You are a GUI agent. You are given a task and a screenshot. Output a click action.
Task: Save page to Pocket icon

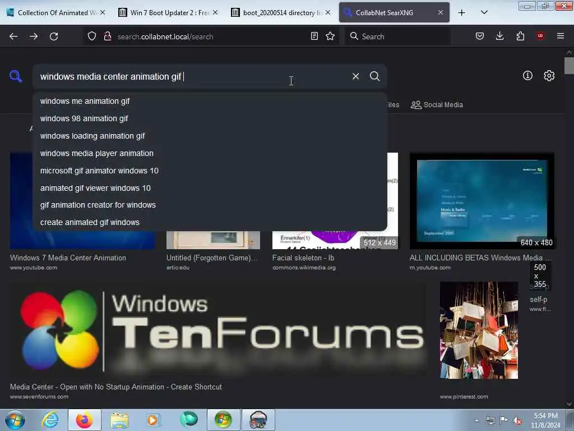coord(480,36)
